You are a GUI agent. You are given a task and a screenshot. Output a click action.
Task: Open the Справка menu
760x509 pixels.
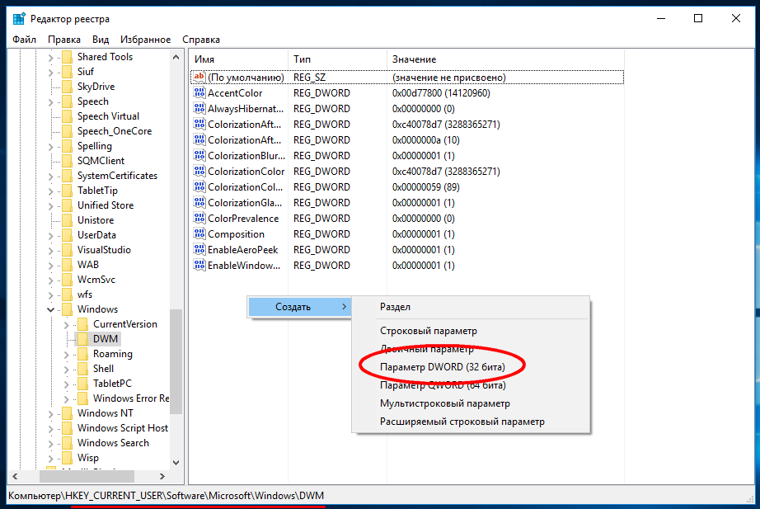[x=201, y=40]
